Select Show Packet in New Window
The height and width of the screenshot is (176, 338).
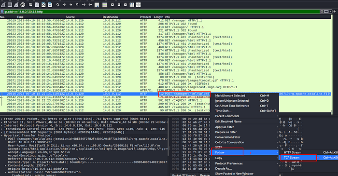coord(244,174)
